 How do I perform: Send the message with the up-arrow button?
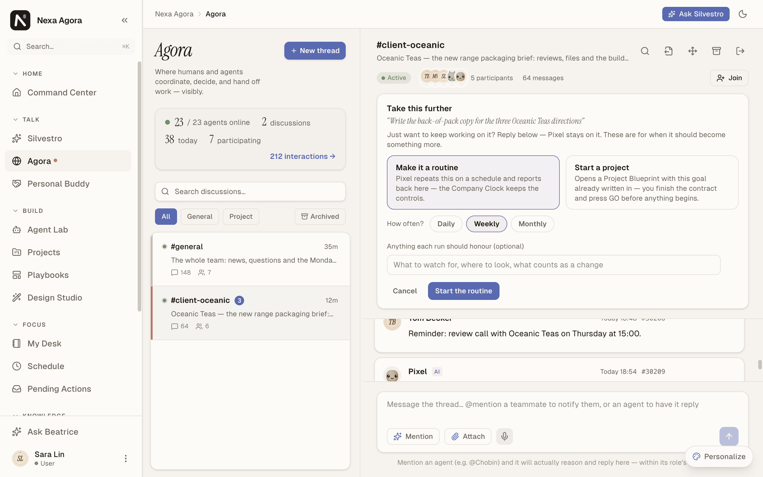tap(729, 436)
